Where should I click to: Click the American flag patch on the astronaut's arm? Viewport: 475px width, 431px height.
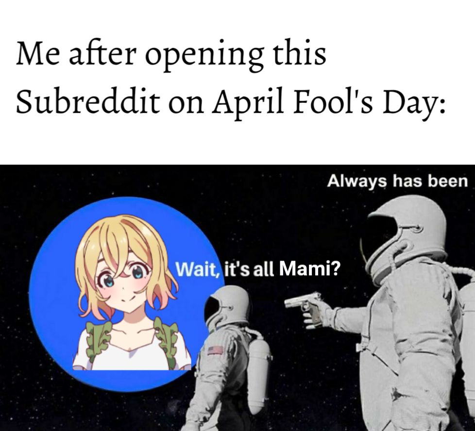click(x=215, y=350)
